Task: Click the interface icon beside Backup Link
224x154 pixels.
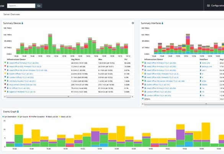Action: (201, 67)
